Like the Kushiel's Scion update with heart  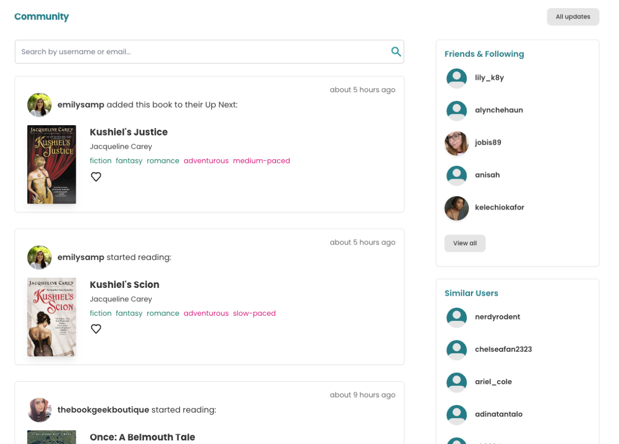[96, 329]
